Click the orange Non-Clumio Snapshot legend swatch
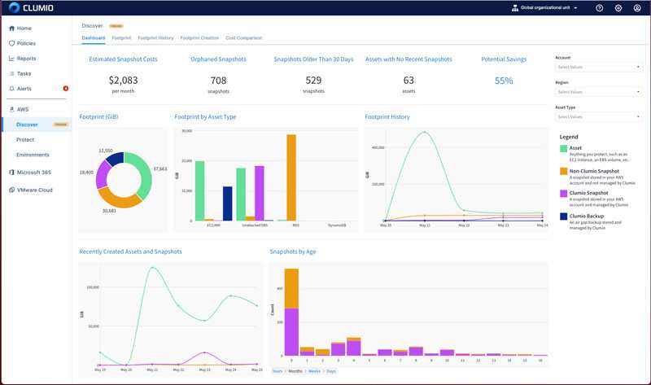The width and height of the screenshot is (651, 385). (x=563, y=171)
